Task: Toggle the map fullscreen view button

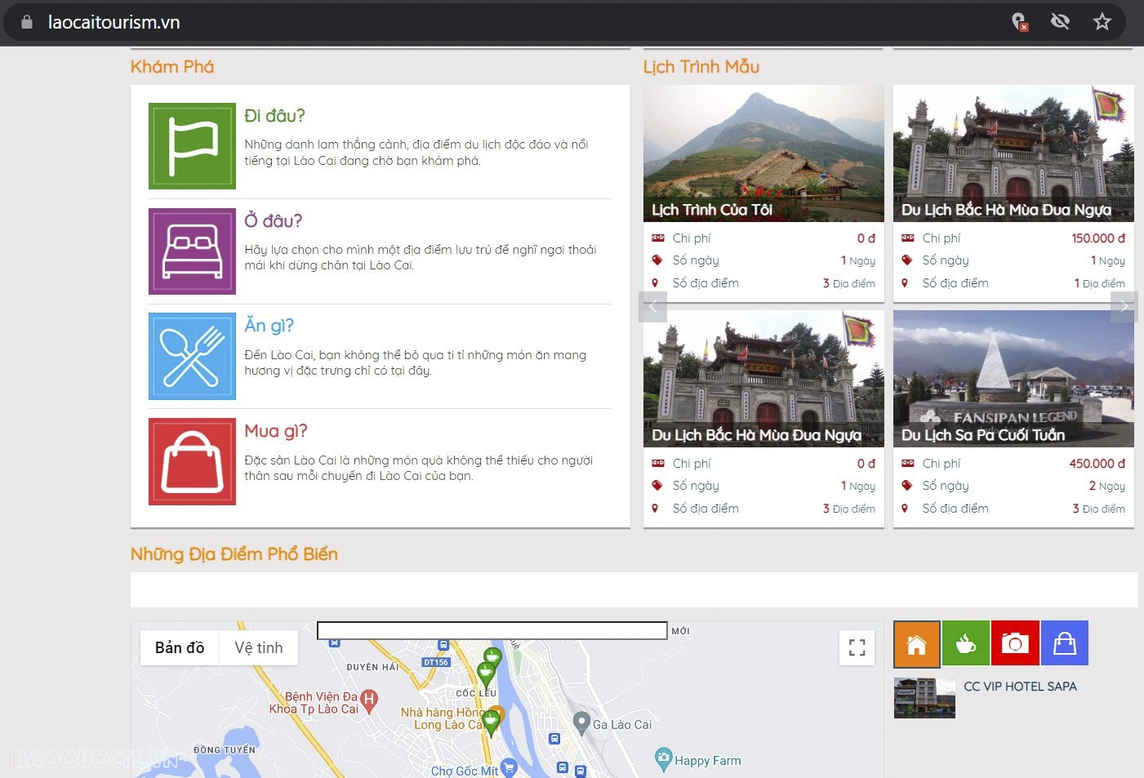Action: click(857, 648)
